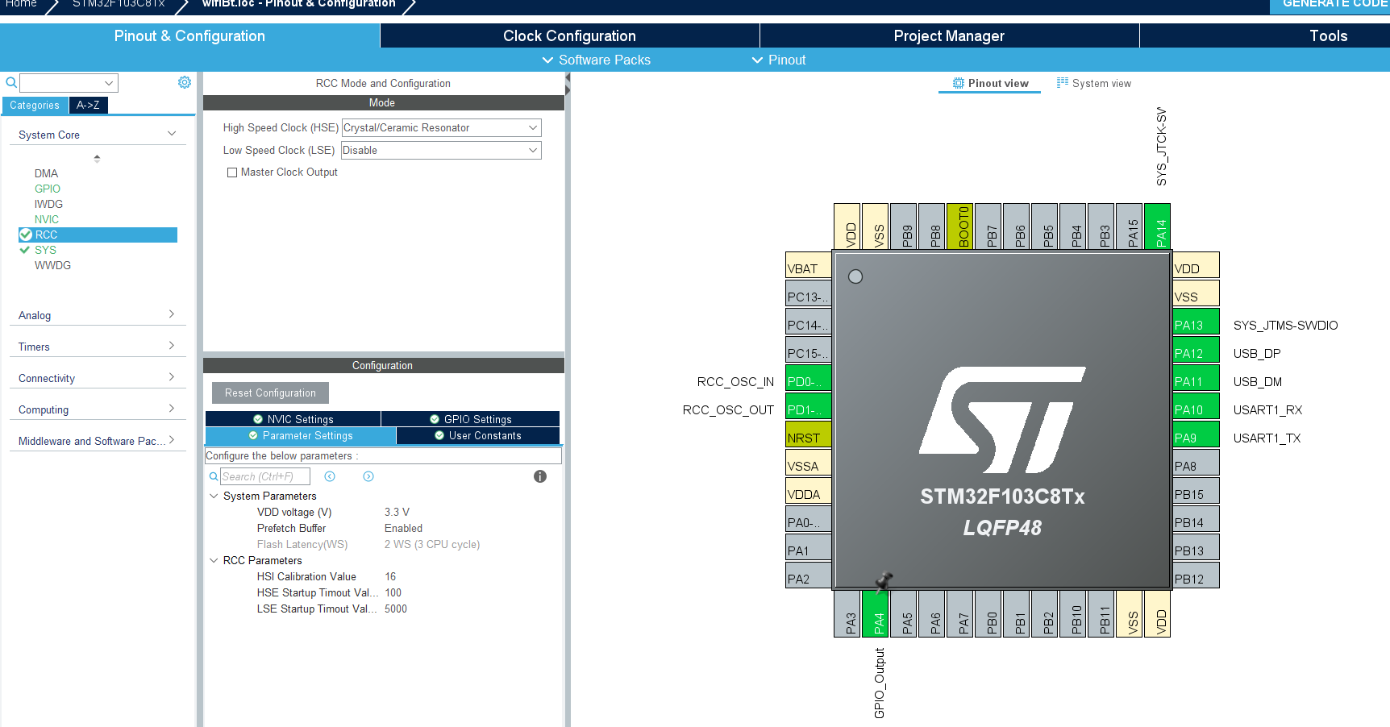Click the info icon in parameter settings
This screenshot has width=1390, height=727.
tap(540, 476)
